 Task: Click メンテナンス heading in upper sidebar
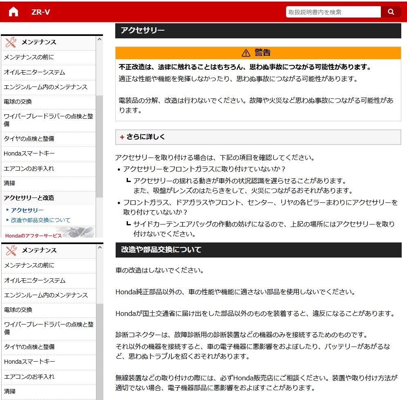point(39,42)
